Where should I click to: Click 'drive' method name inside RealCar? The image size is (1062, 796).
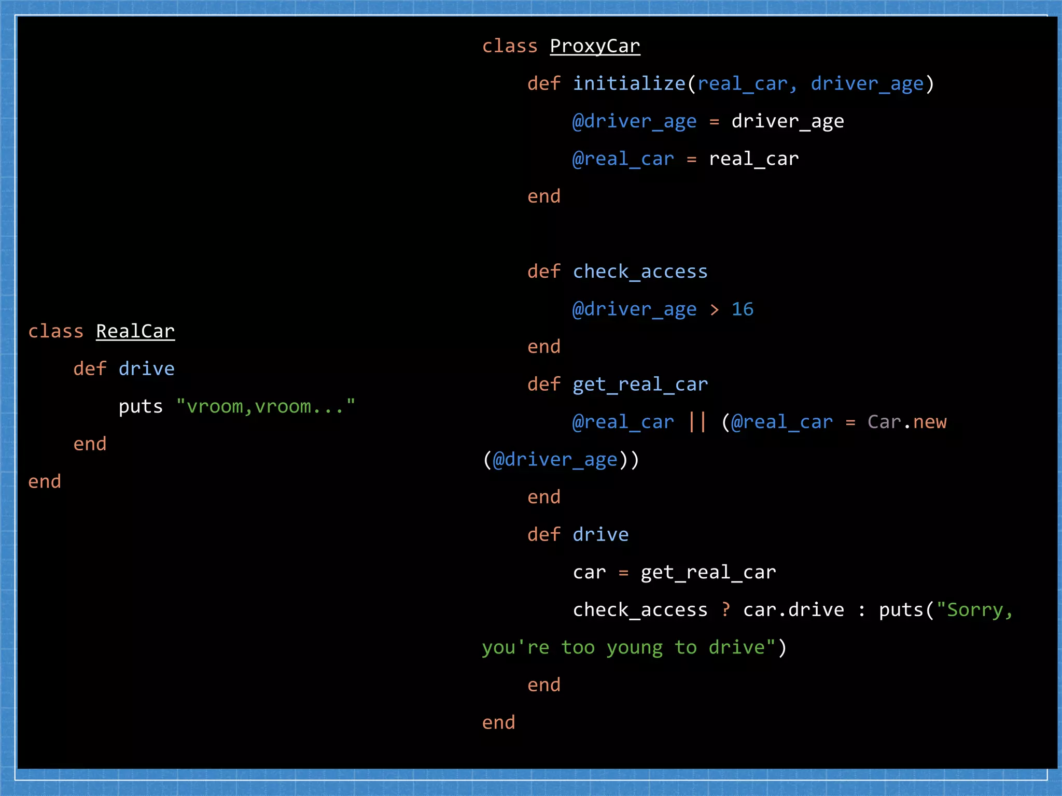pyautogui.click(x=146, y=368)
